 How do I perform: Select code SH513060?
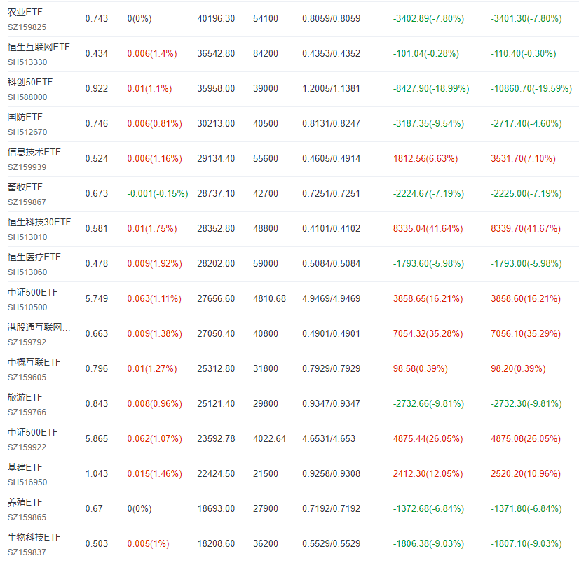27,272
